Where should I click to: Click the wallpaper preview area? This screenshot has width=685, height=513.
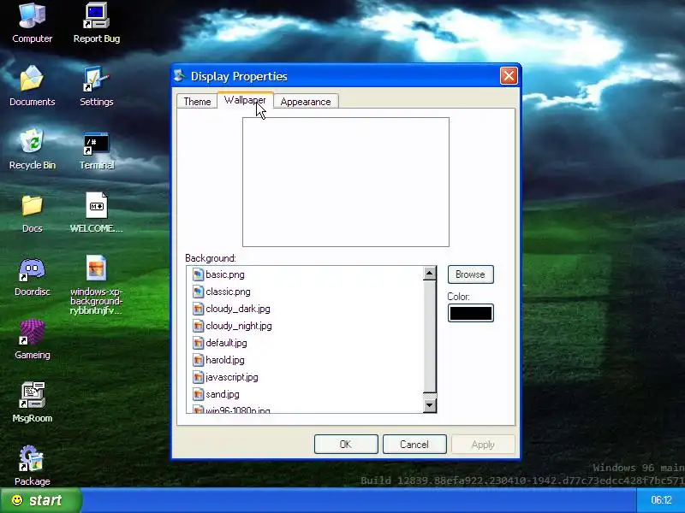[346, 182]
